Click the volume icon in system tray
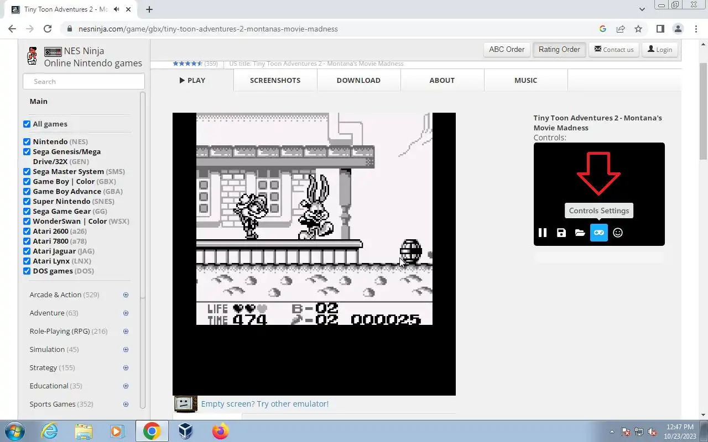Viewport: 708px width, 442px height. pyautogui.click(x=653, y=432)
